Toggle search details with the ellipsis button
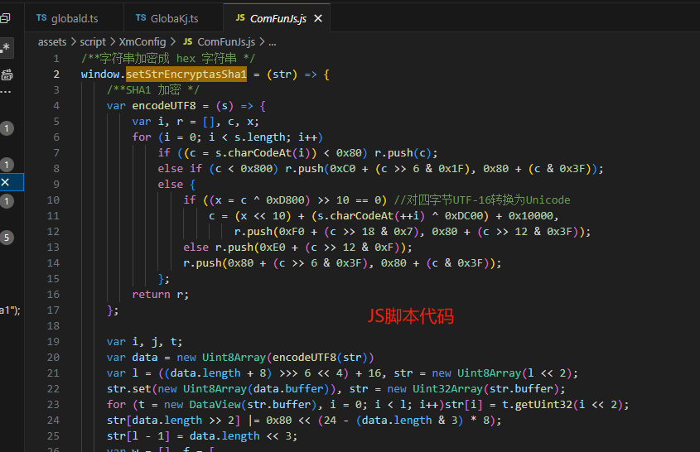This screenshot has height=452, width=700. pyautogui.click(x=5, y=93)
